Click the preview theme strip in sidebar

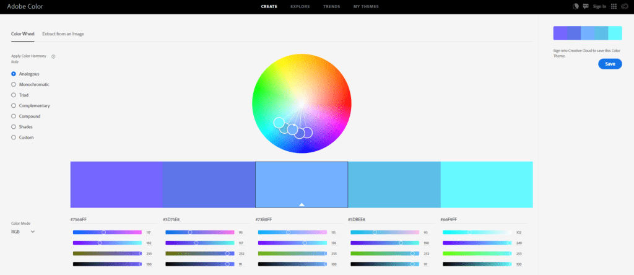[x=588, y=33]
